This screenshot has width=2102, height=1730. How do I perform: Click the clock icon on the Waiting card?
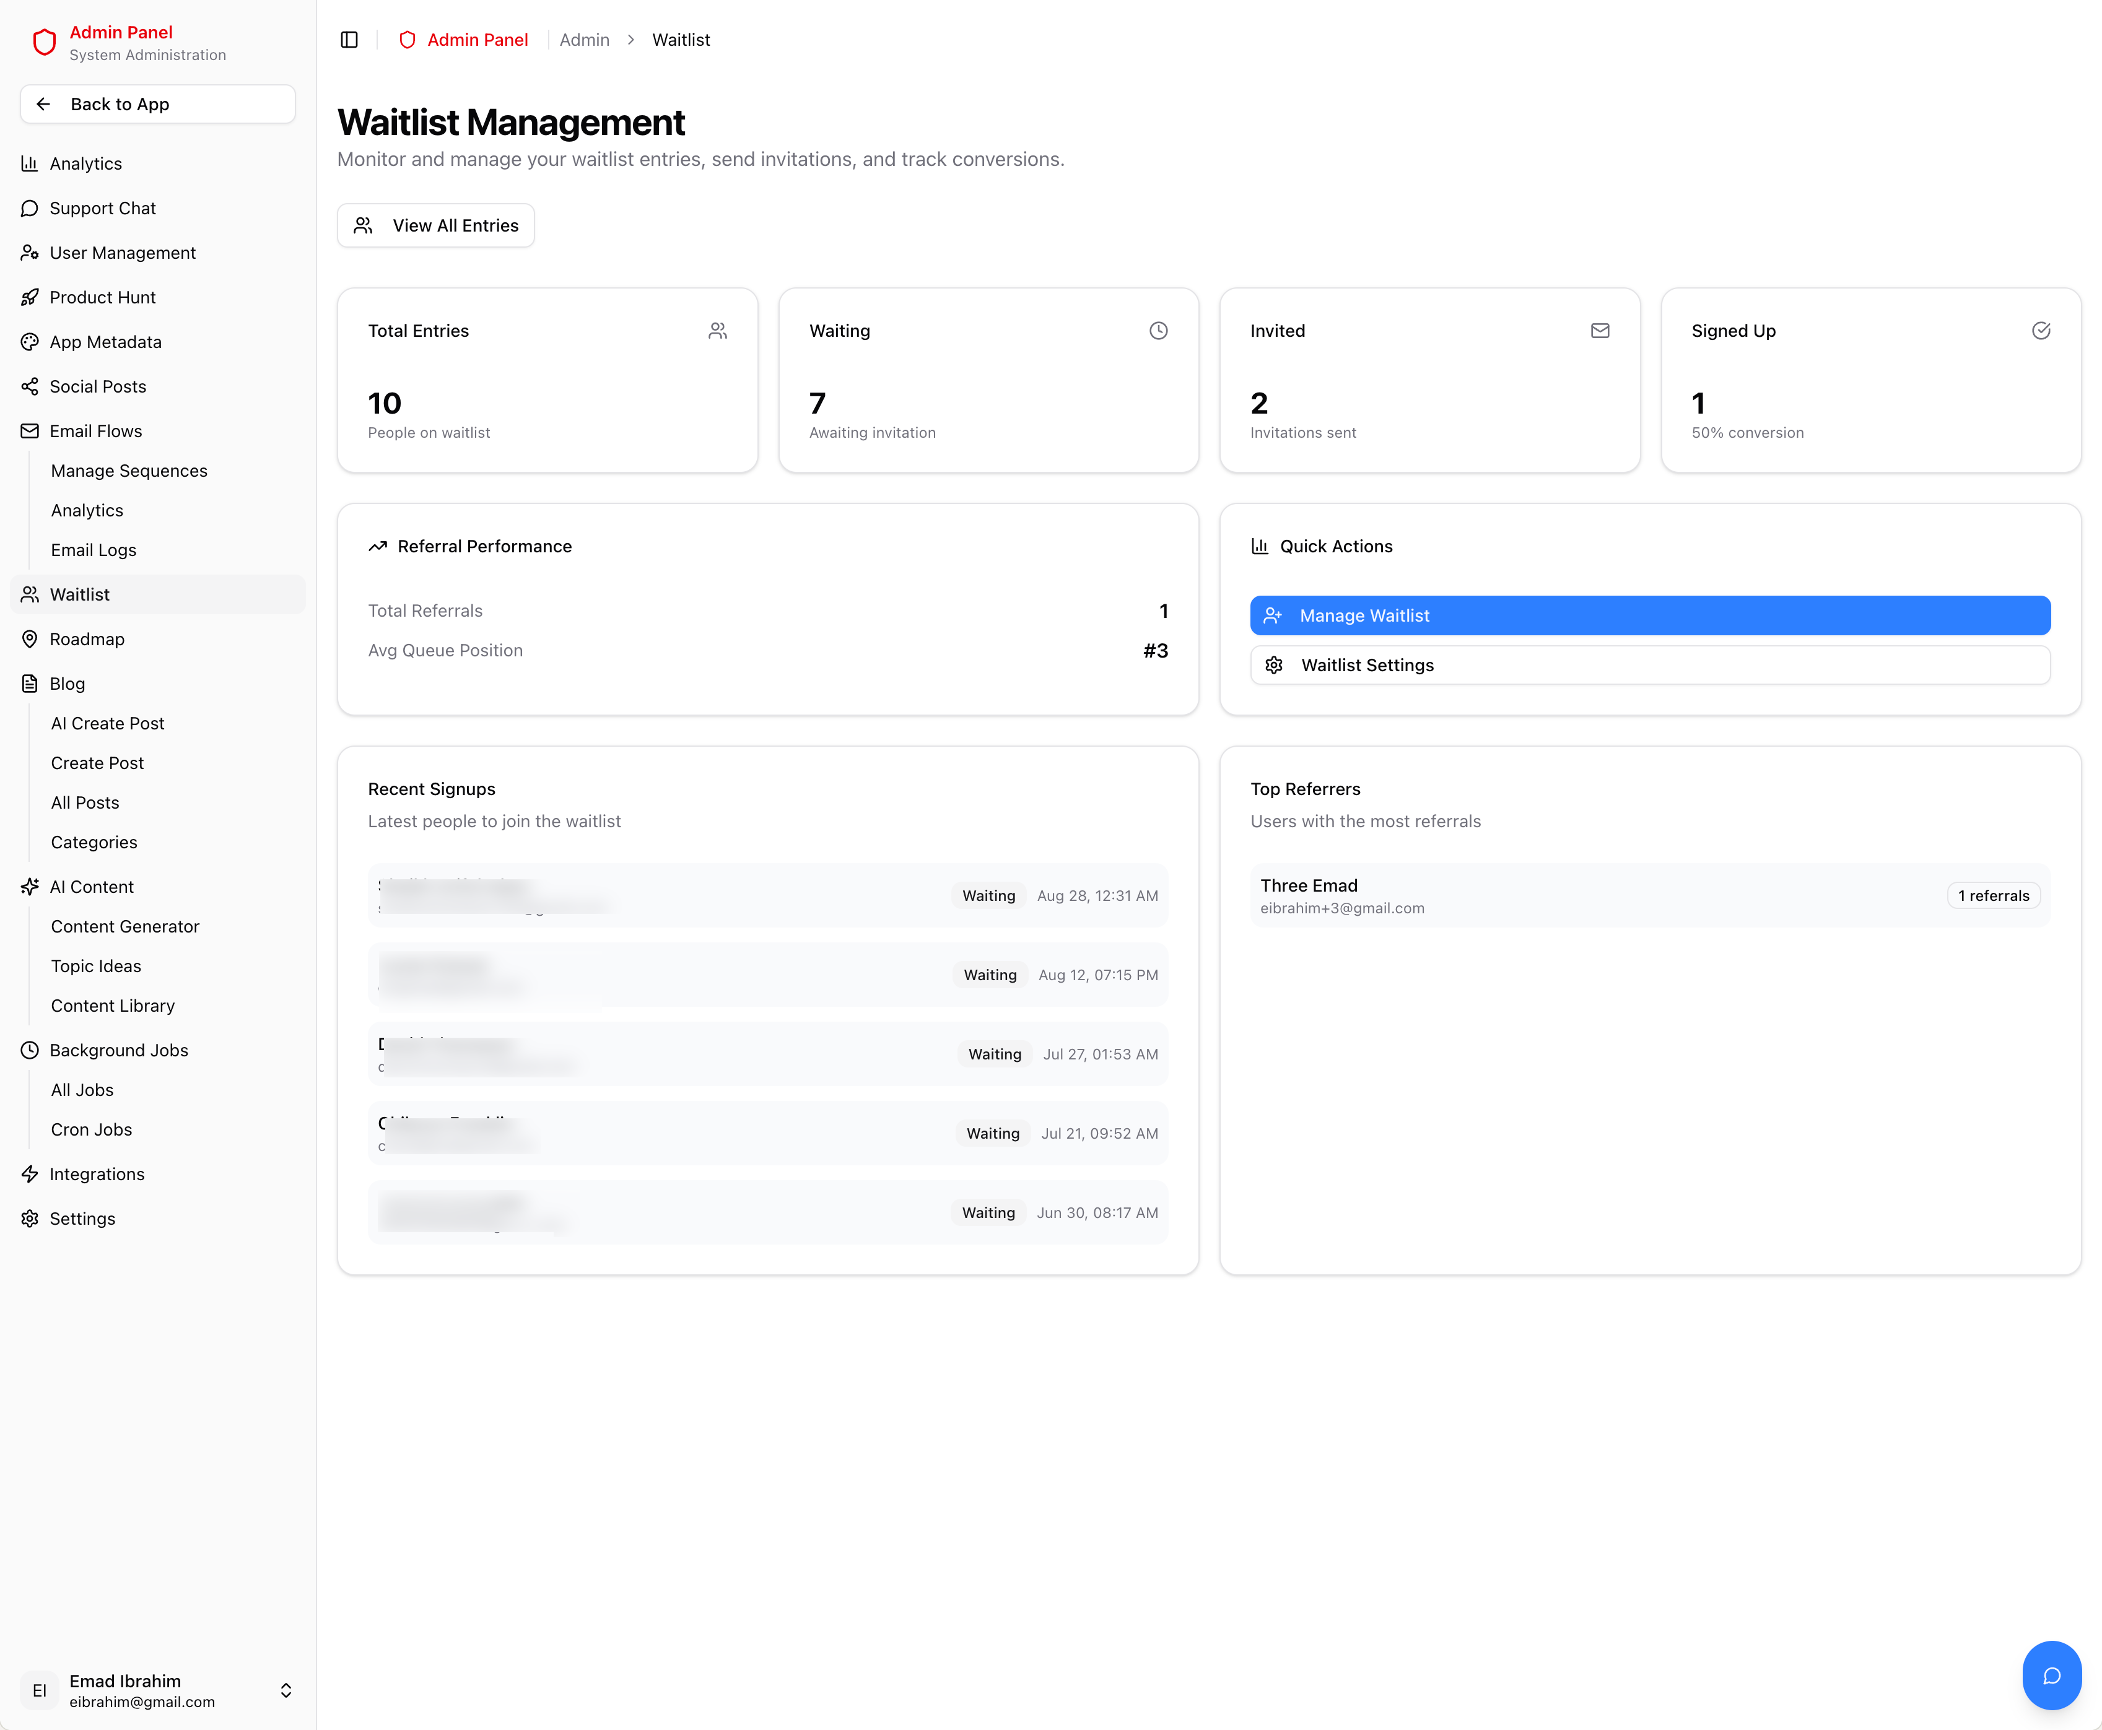point(1158,330)
